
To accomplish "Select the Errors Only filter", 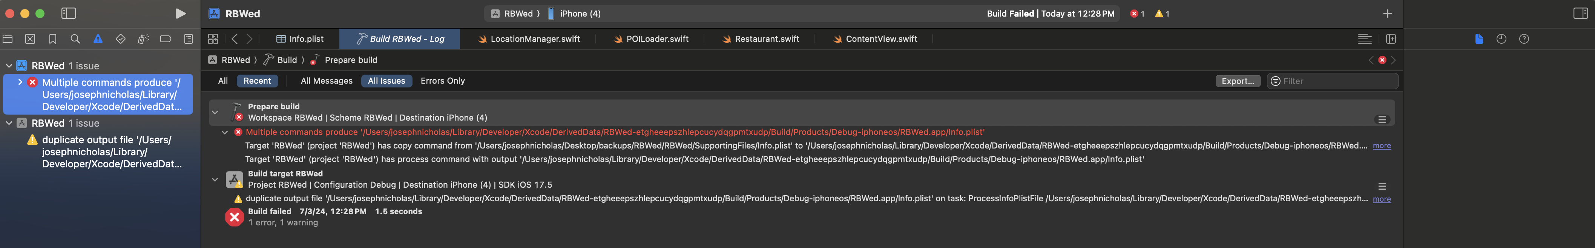I will (442, 81).
